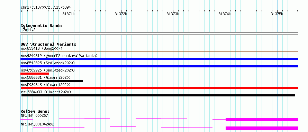Click the magenta intron line of NF1|NM_001042492

click(123, 127)
